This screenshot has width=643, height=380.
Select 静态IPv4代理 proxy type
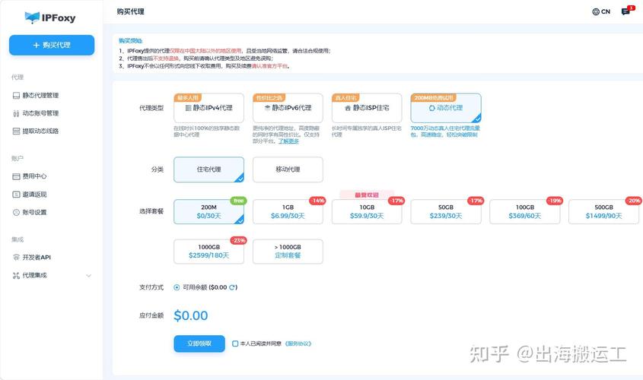[208, 108]
